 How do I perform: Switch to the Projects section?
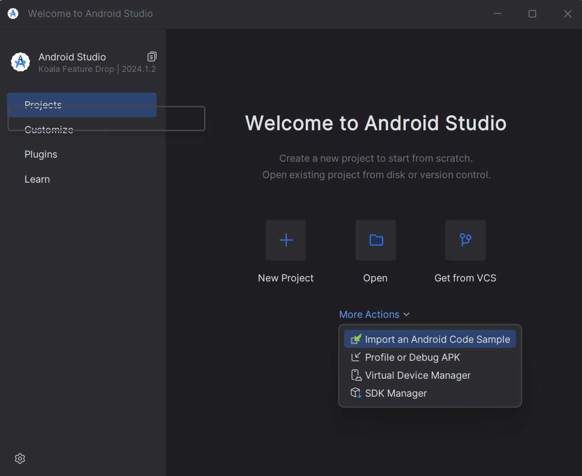coord(43,105)
